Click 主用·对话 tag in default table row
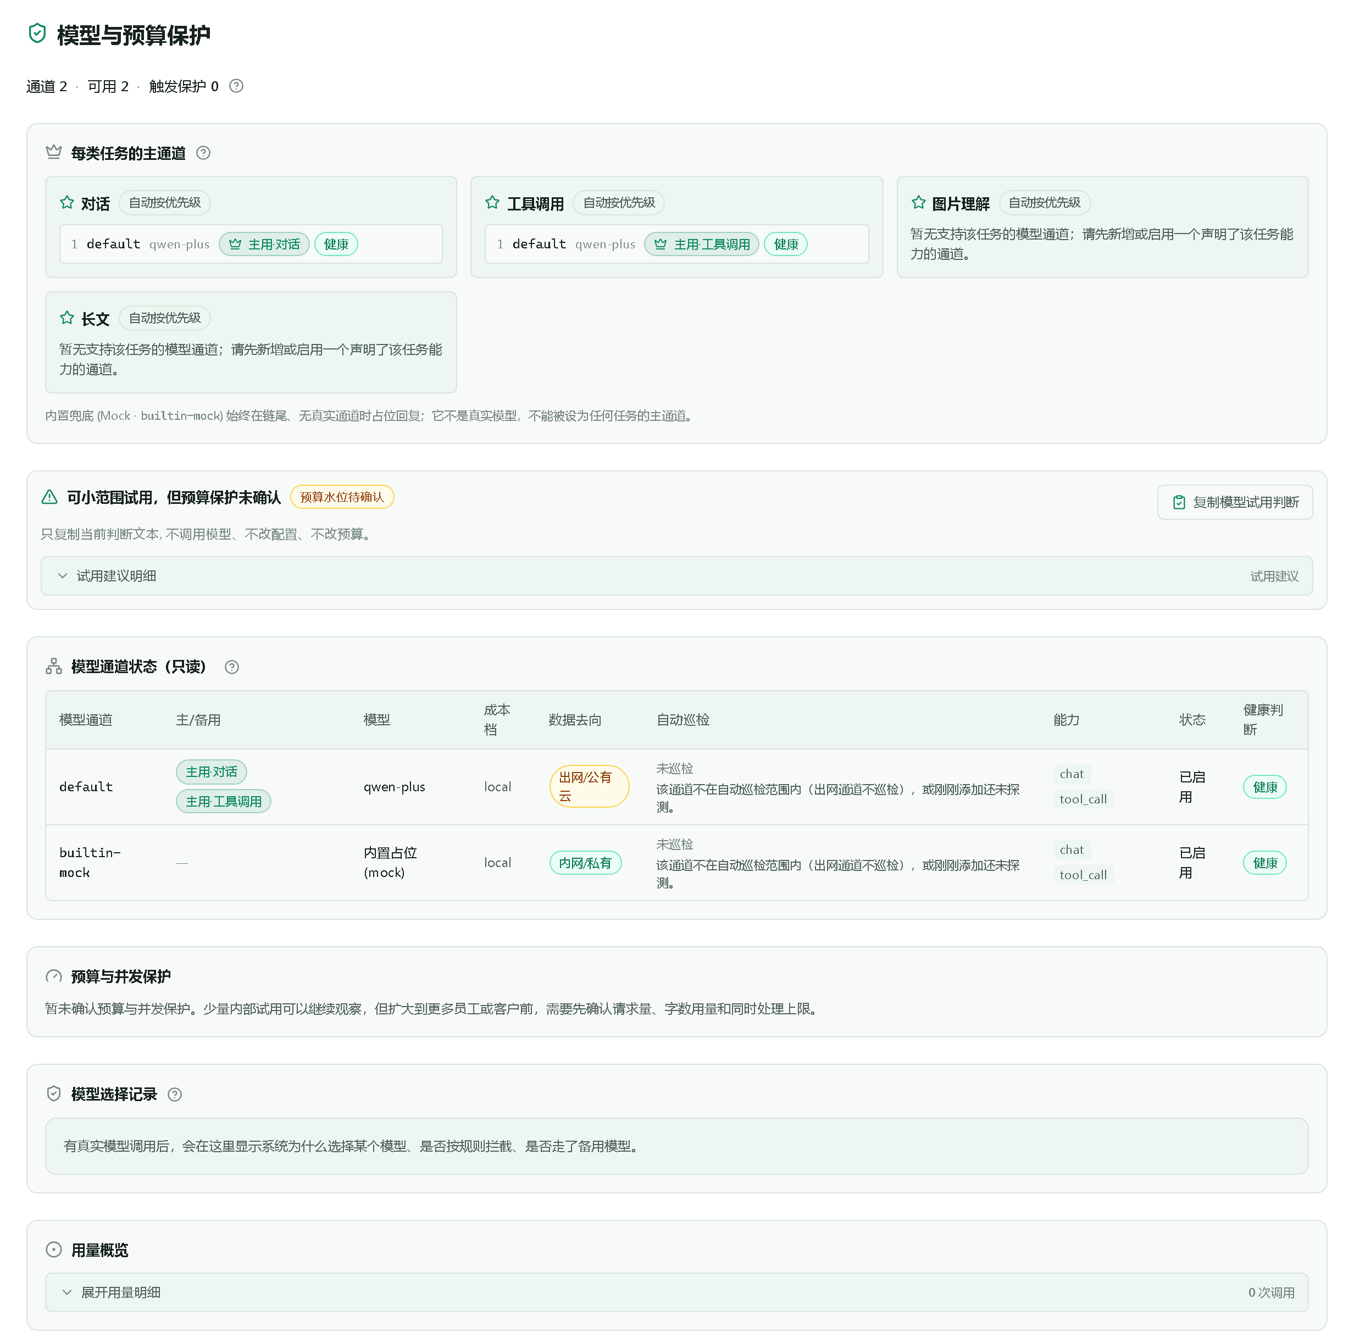 point(212,771)
